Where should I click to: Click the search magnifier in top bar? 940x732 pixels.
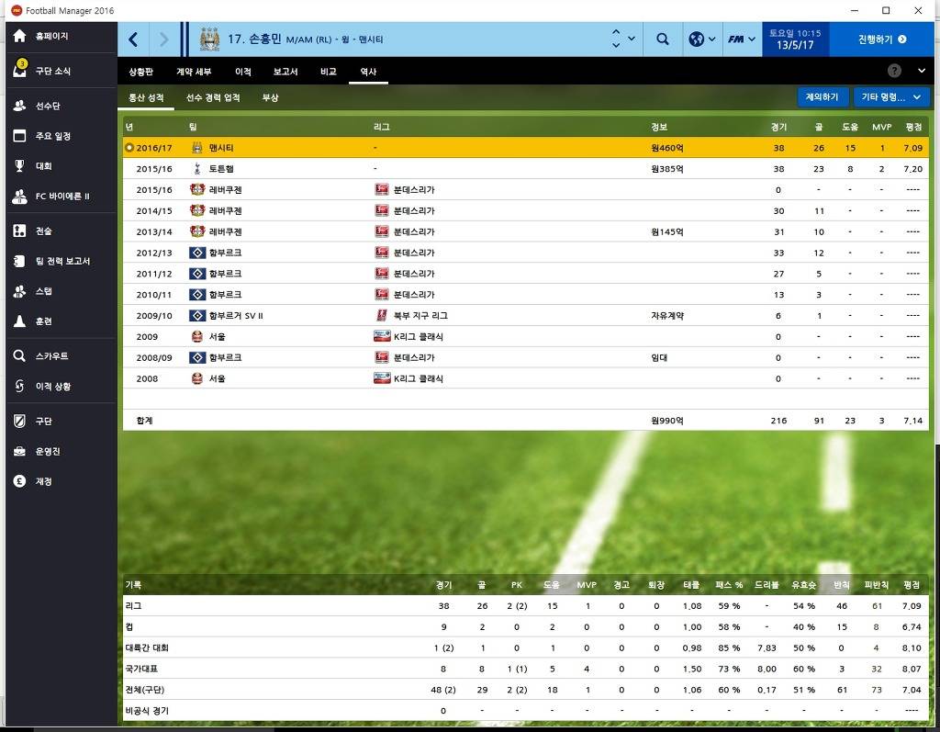point(662,39)
